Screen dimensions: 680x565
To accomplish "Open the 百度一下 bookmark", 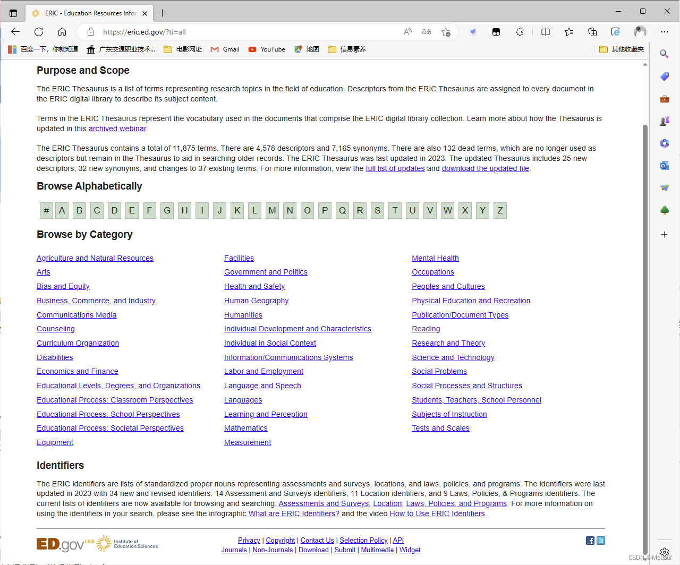I will pos(43,49).
